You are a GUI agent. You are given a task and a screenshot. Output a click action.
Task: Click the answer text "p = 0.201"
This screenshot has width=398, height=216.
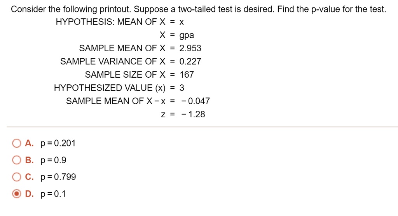click(x=58, y=144)
